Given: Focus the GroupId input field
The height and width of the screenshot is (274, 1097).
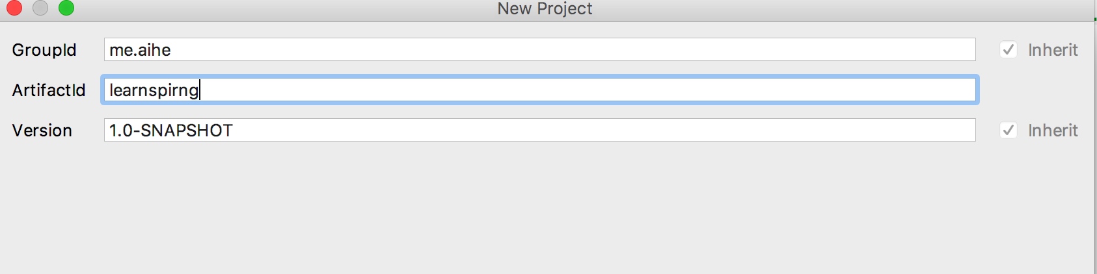Looking at the screenshot, I should pos(539,50).
